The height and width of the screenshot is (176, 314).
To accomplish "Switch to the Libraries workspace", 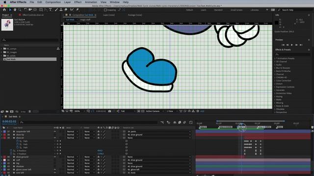I will [x=255, y=10].
